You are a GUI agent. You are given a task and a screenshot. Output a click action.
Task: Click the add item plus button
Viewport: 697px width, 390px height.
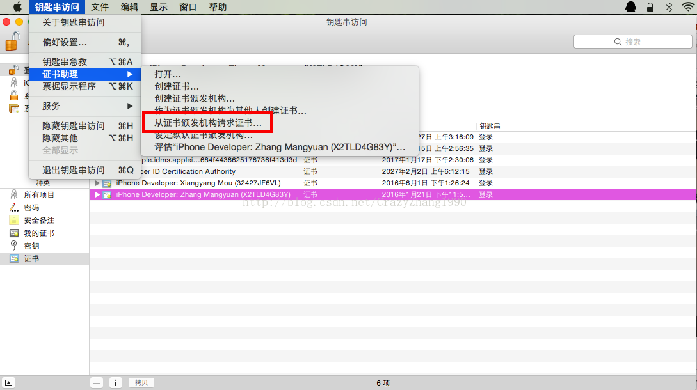97,382
